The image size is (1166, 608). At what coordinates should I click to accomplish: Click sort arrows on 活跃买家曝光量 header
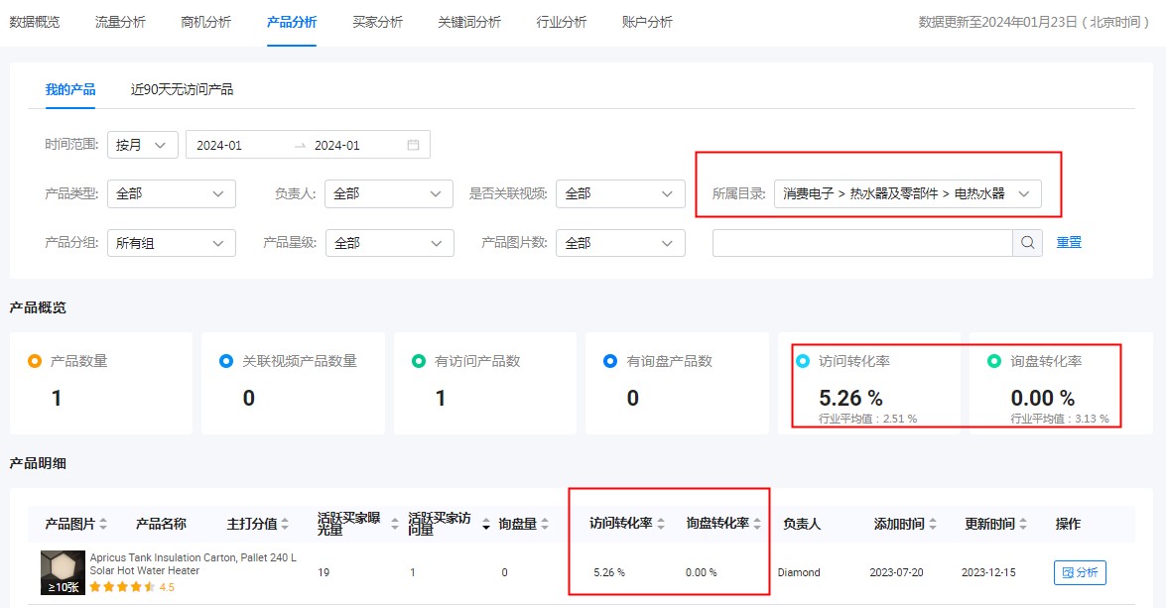click(394, 524)
